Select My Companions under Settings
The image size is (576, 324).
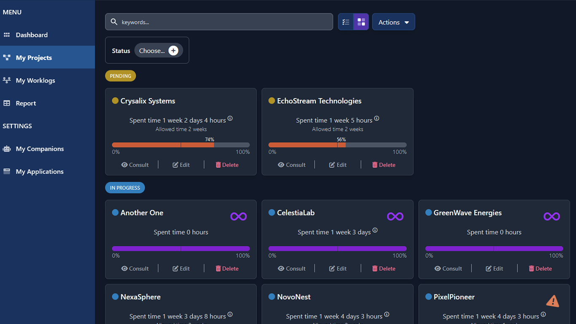[40, 148]
